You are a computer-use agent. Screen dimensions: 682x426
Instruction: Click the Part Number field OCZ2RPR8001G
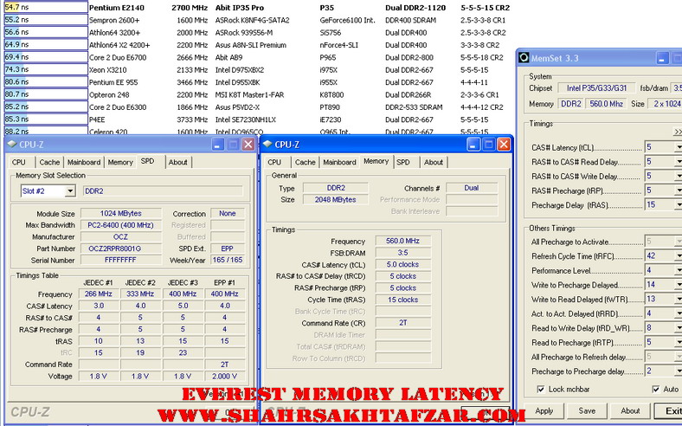(121, 248)
